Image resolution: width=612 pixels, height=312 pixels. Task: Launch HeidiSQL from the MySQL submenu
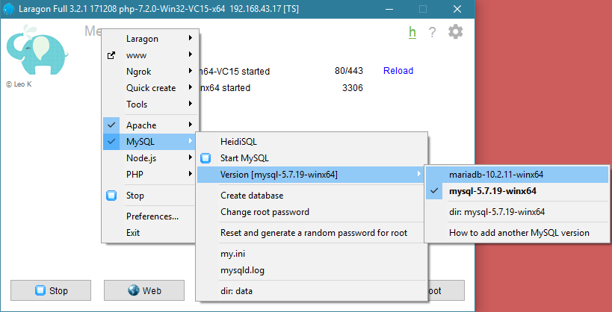click(312, 142)
